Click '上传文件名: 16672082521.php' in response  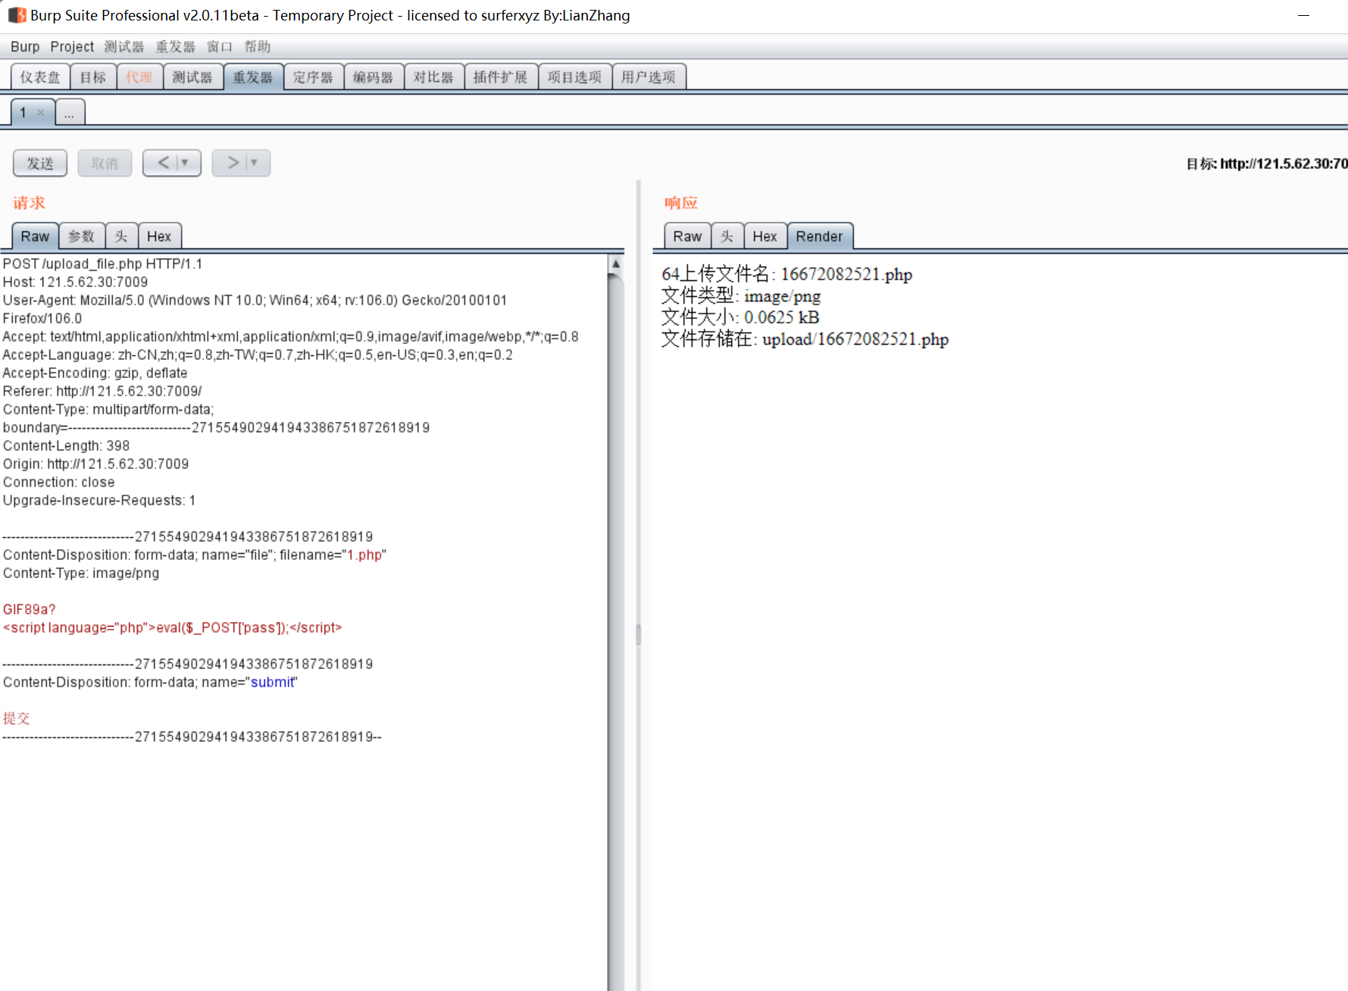click(x=796, y=274)
